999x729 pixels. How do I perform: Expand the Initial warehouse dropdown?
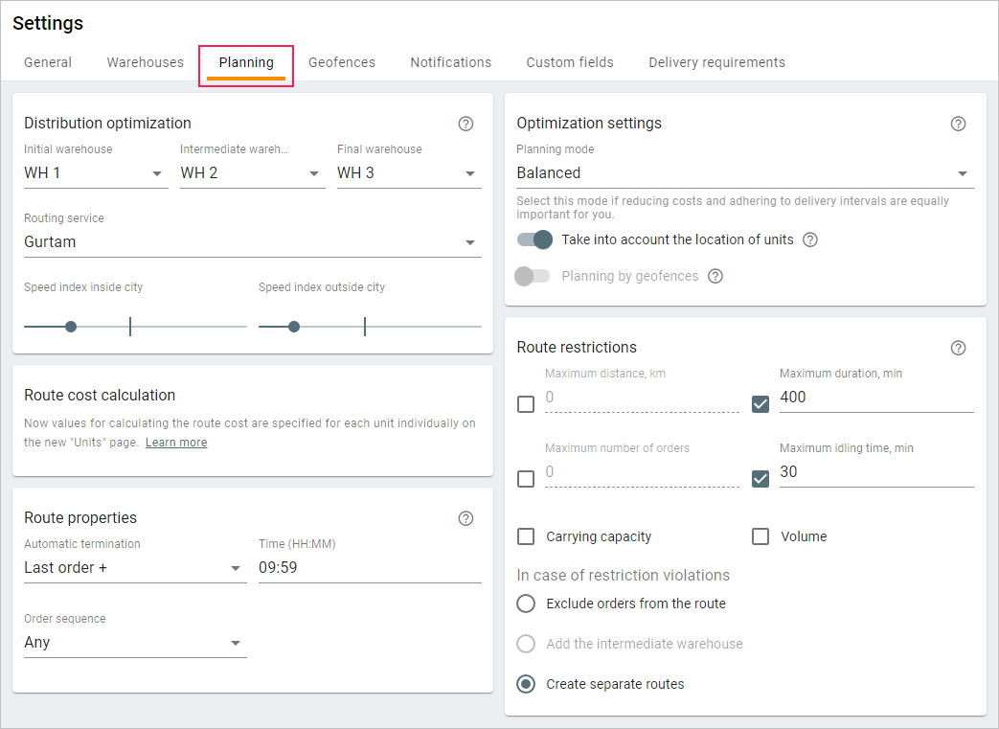(96, 173)
